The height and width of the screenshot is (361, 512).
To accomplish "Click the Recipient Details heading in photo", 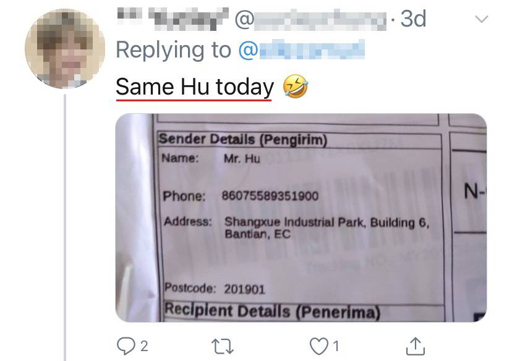I will (272, 311).
